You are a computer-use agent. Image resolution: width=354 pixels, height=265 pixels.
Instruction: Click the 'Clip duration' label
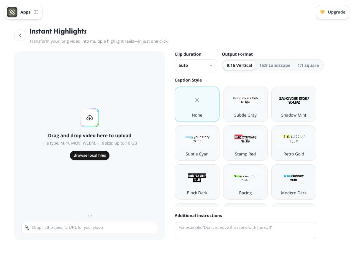click(188, 54)
